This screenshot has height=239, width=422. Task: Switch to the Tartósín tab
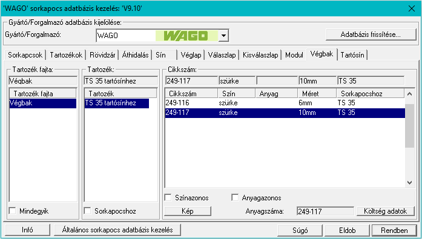tap(352, 55)
